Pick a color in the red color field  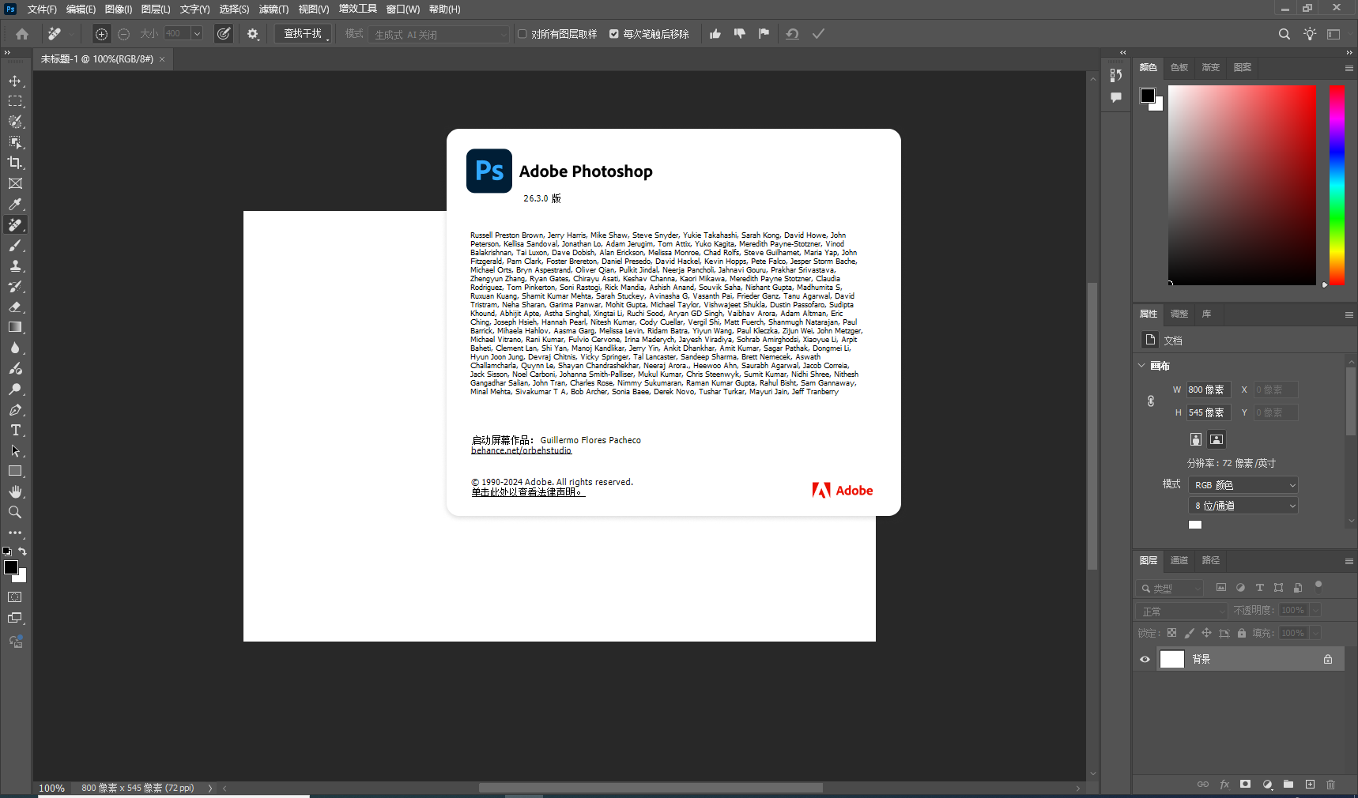click(x=1243, y=185)
